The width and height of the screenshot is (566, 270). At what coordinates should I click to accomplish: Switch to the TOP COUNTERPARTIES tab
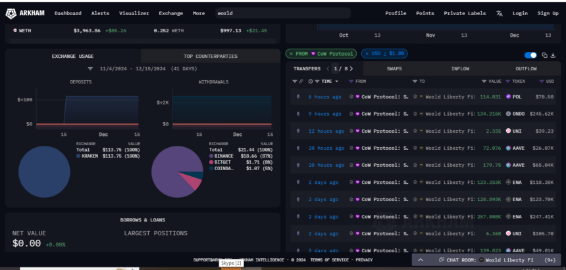pyautogui.click(x=211, y=56)
